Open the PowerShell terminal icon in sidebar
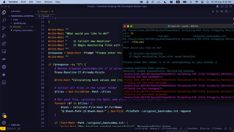234x132 pixels. (4, 82)
